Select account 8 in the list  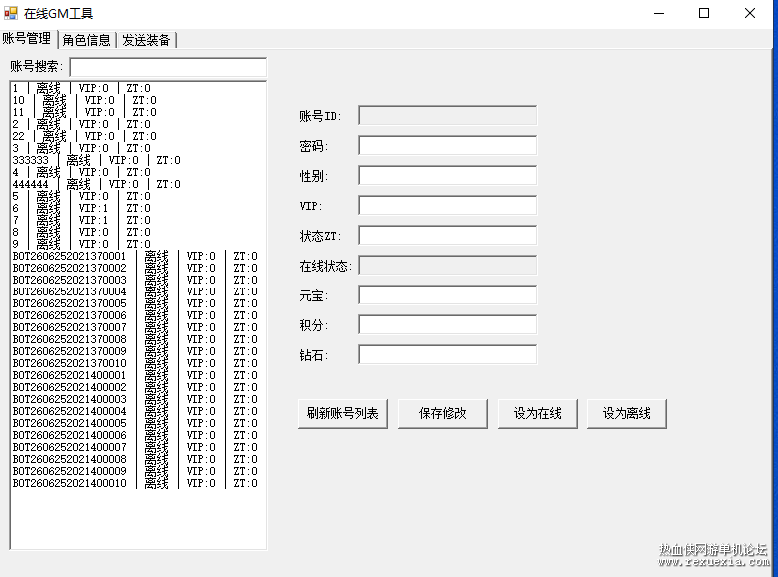pos(138,232)
